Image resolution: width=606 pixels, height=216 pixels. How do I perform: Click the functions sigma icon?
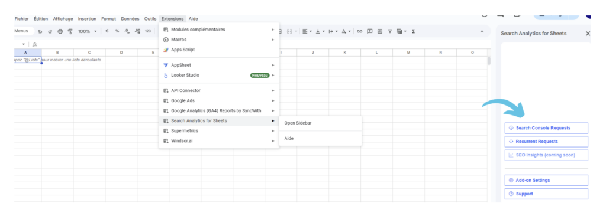[413, 31]
